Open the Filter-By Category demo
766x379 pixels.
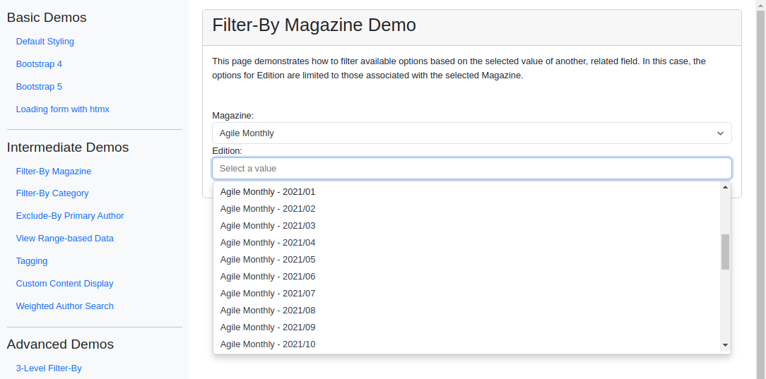[x=52, y=193]
